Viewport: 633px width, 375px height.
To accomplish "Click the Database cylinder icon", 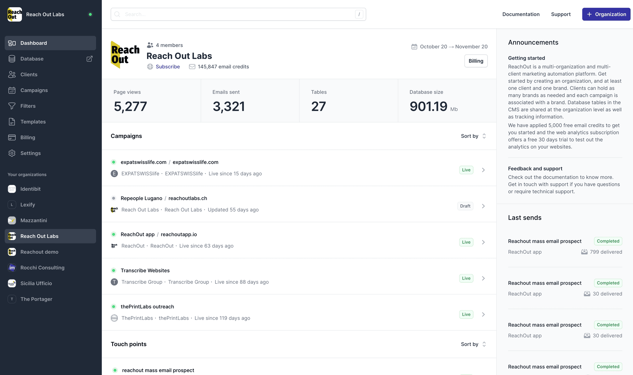I will tap(12, 59).
